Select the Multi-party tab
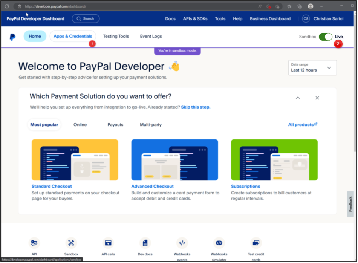The width and height of the screenshot is (358, 263). [151, 125]
